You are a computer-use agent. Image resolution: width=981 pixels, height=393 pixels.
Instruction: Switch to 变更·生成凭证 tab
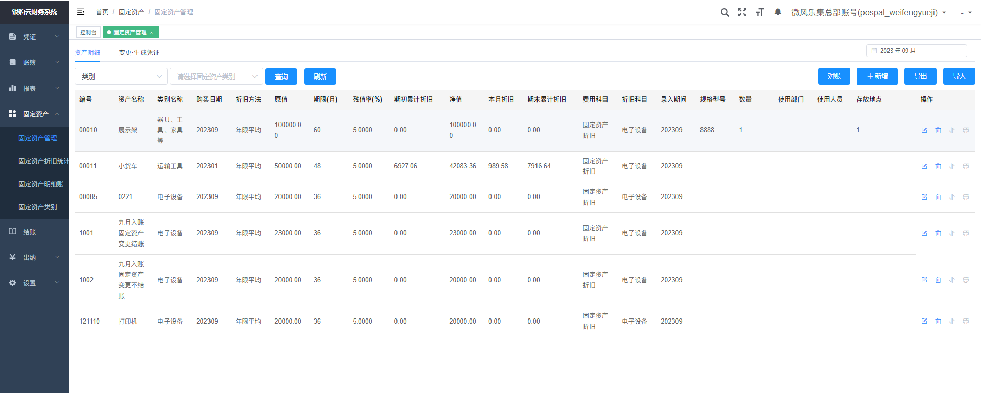pos(139,52)
